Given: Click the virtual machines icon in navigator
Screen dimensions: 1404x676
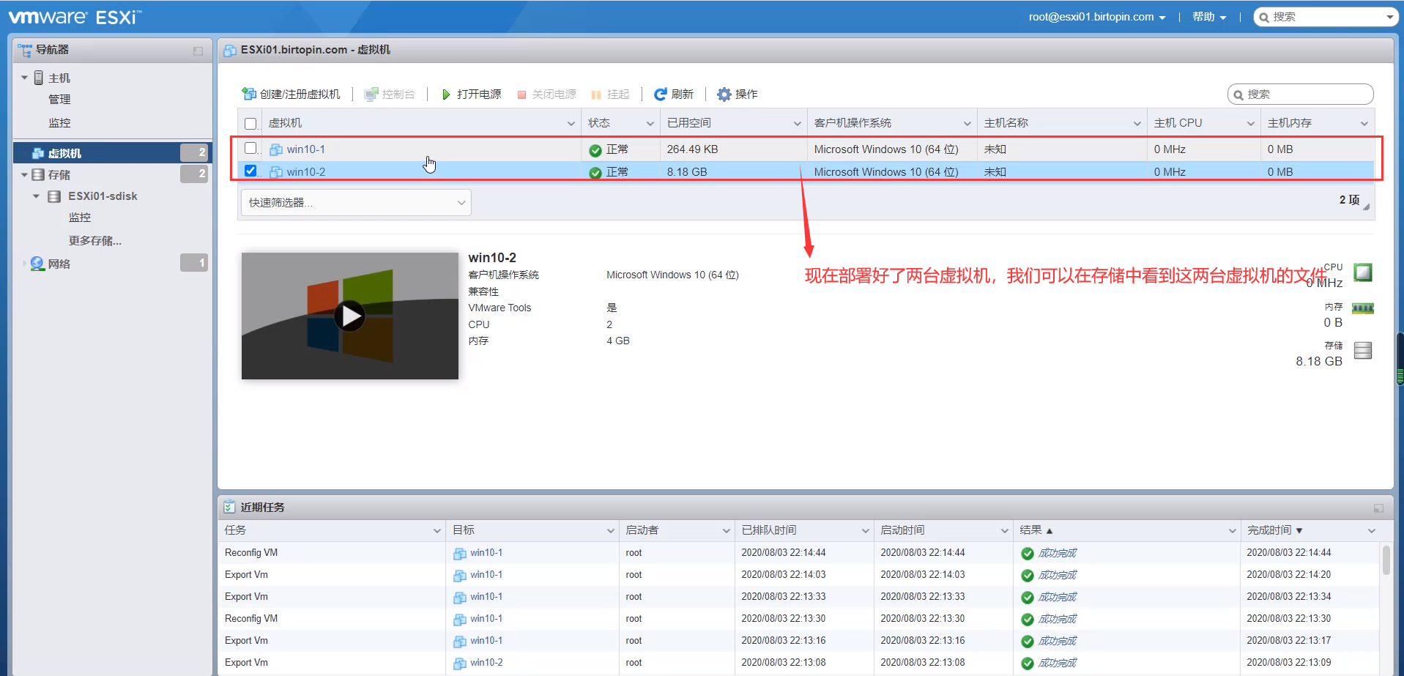Looking at the screenshot, I should click(38, 153).
